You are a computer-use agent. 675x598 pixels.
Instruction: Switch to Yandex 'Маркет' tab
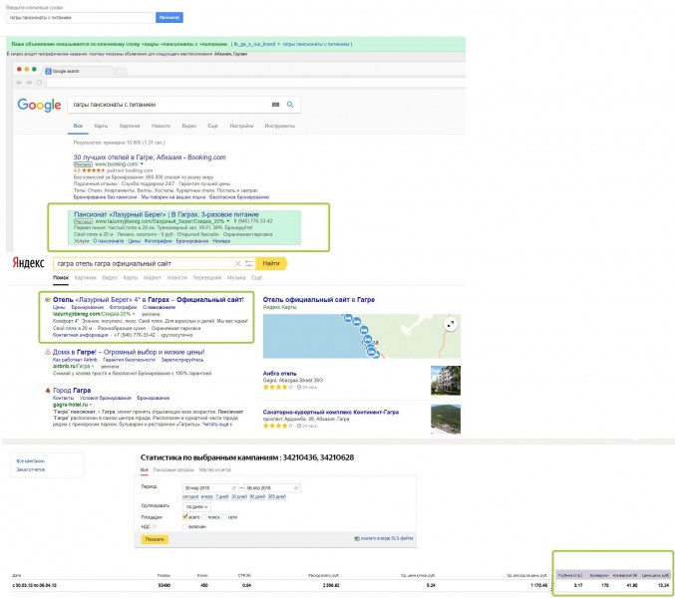152,277
